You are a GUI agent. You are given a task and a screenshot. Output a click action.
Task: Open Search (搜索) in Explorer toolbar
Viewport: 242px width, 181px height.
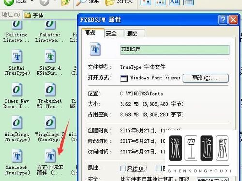pyautogui.click(x=88, y=2)
